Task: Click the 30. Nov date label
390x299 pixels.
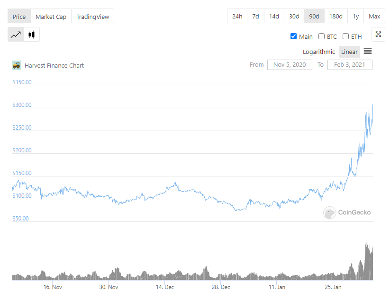Action: coord(109,287)
